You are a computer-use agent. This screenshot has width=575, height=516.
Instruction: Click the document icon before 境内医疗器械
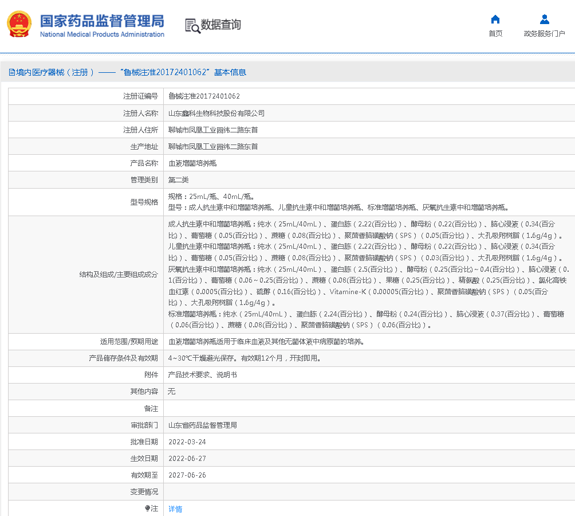click(11, 72)
